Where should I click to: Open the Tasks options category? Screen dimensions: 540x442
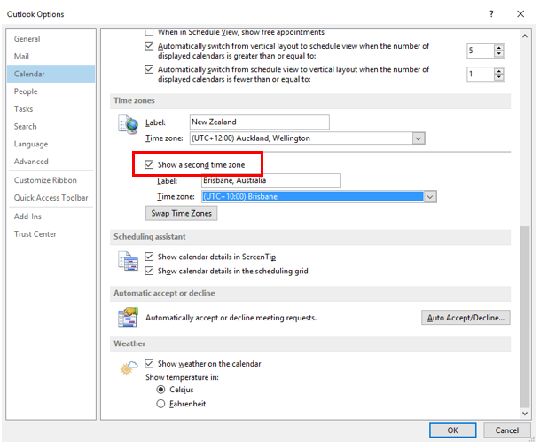tap(51, 109)
